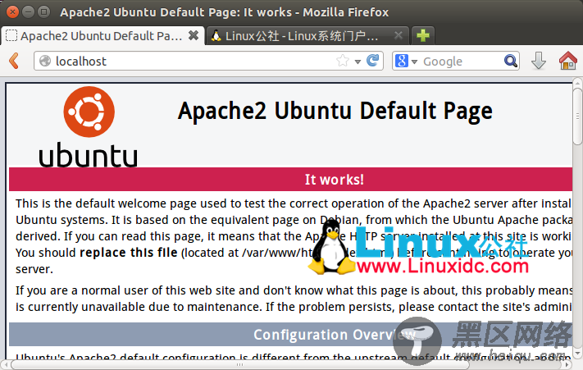Click the "Apache2 Ubuntu Default Page" heading
Screen dimensions: 583x370
[x=335, y=111]
